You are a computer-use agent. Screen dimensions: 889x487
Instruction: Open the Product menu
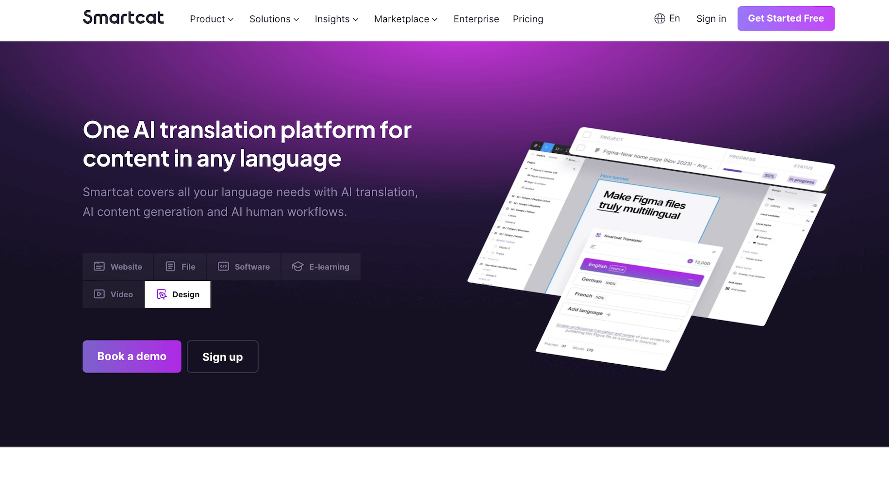[x=212, y=19]
